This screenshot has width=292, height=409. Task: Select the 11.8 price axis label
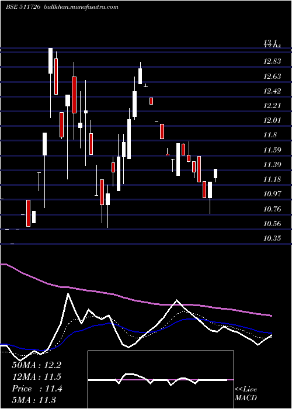[x=270, y=135]
